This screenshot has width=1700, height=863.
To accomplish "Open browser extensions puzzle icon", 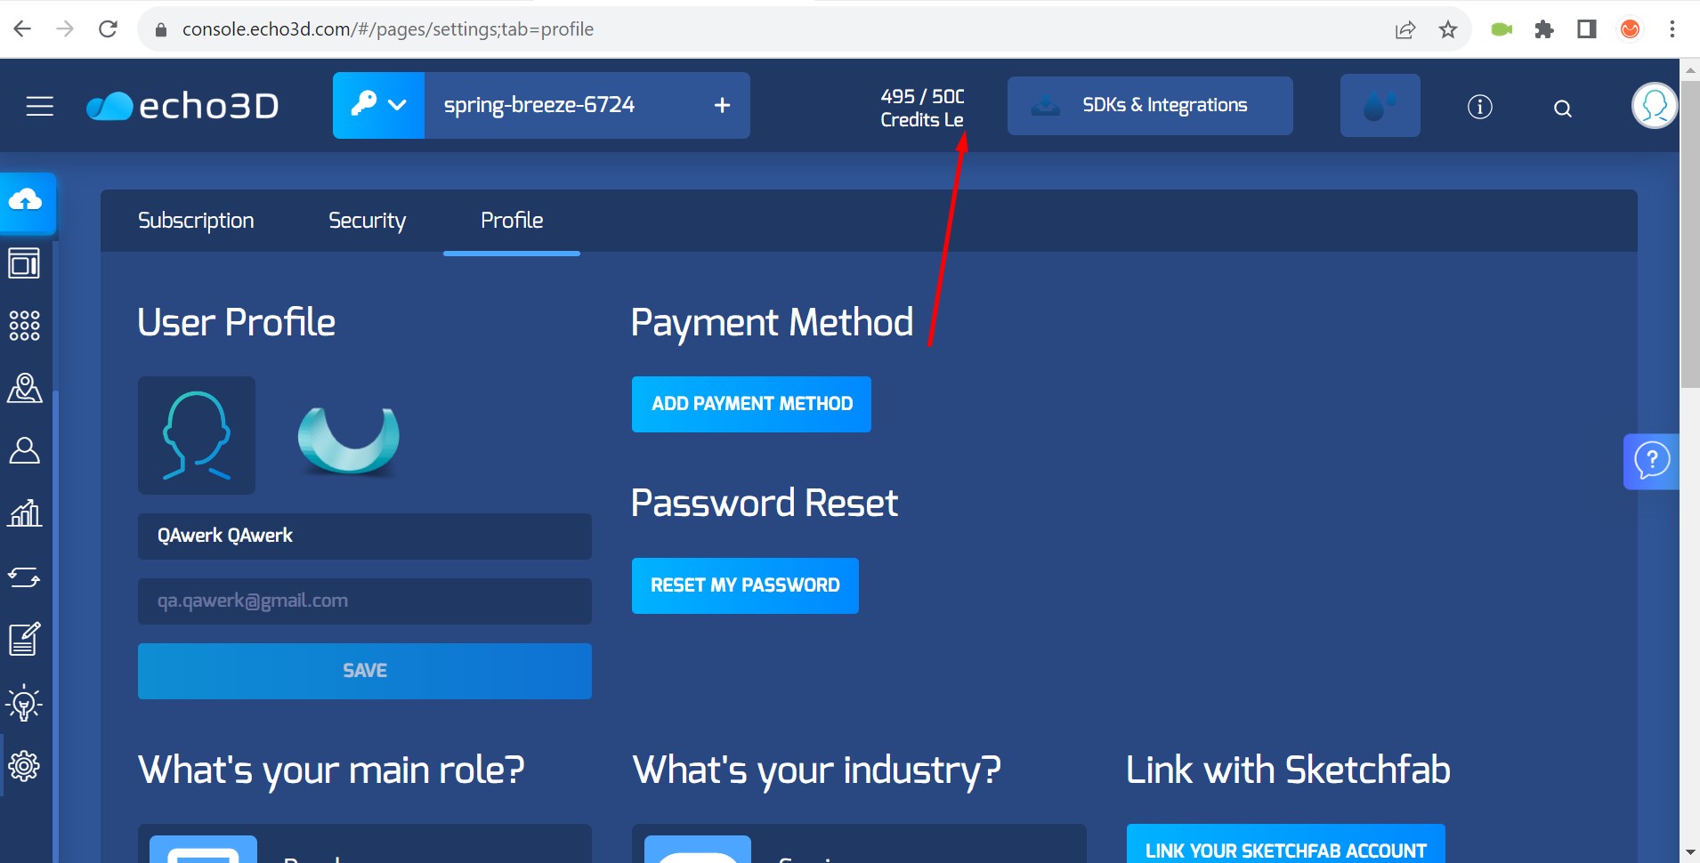I will [1544, 29].
